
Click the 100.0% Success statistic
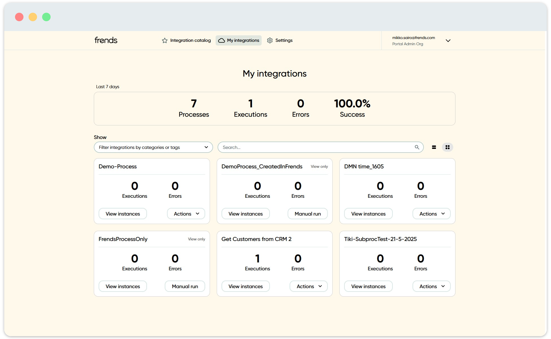(352, 108)
